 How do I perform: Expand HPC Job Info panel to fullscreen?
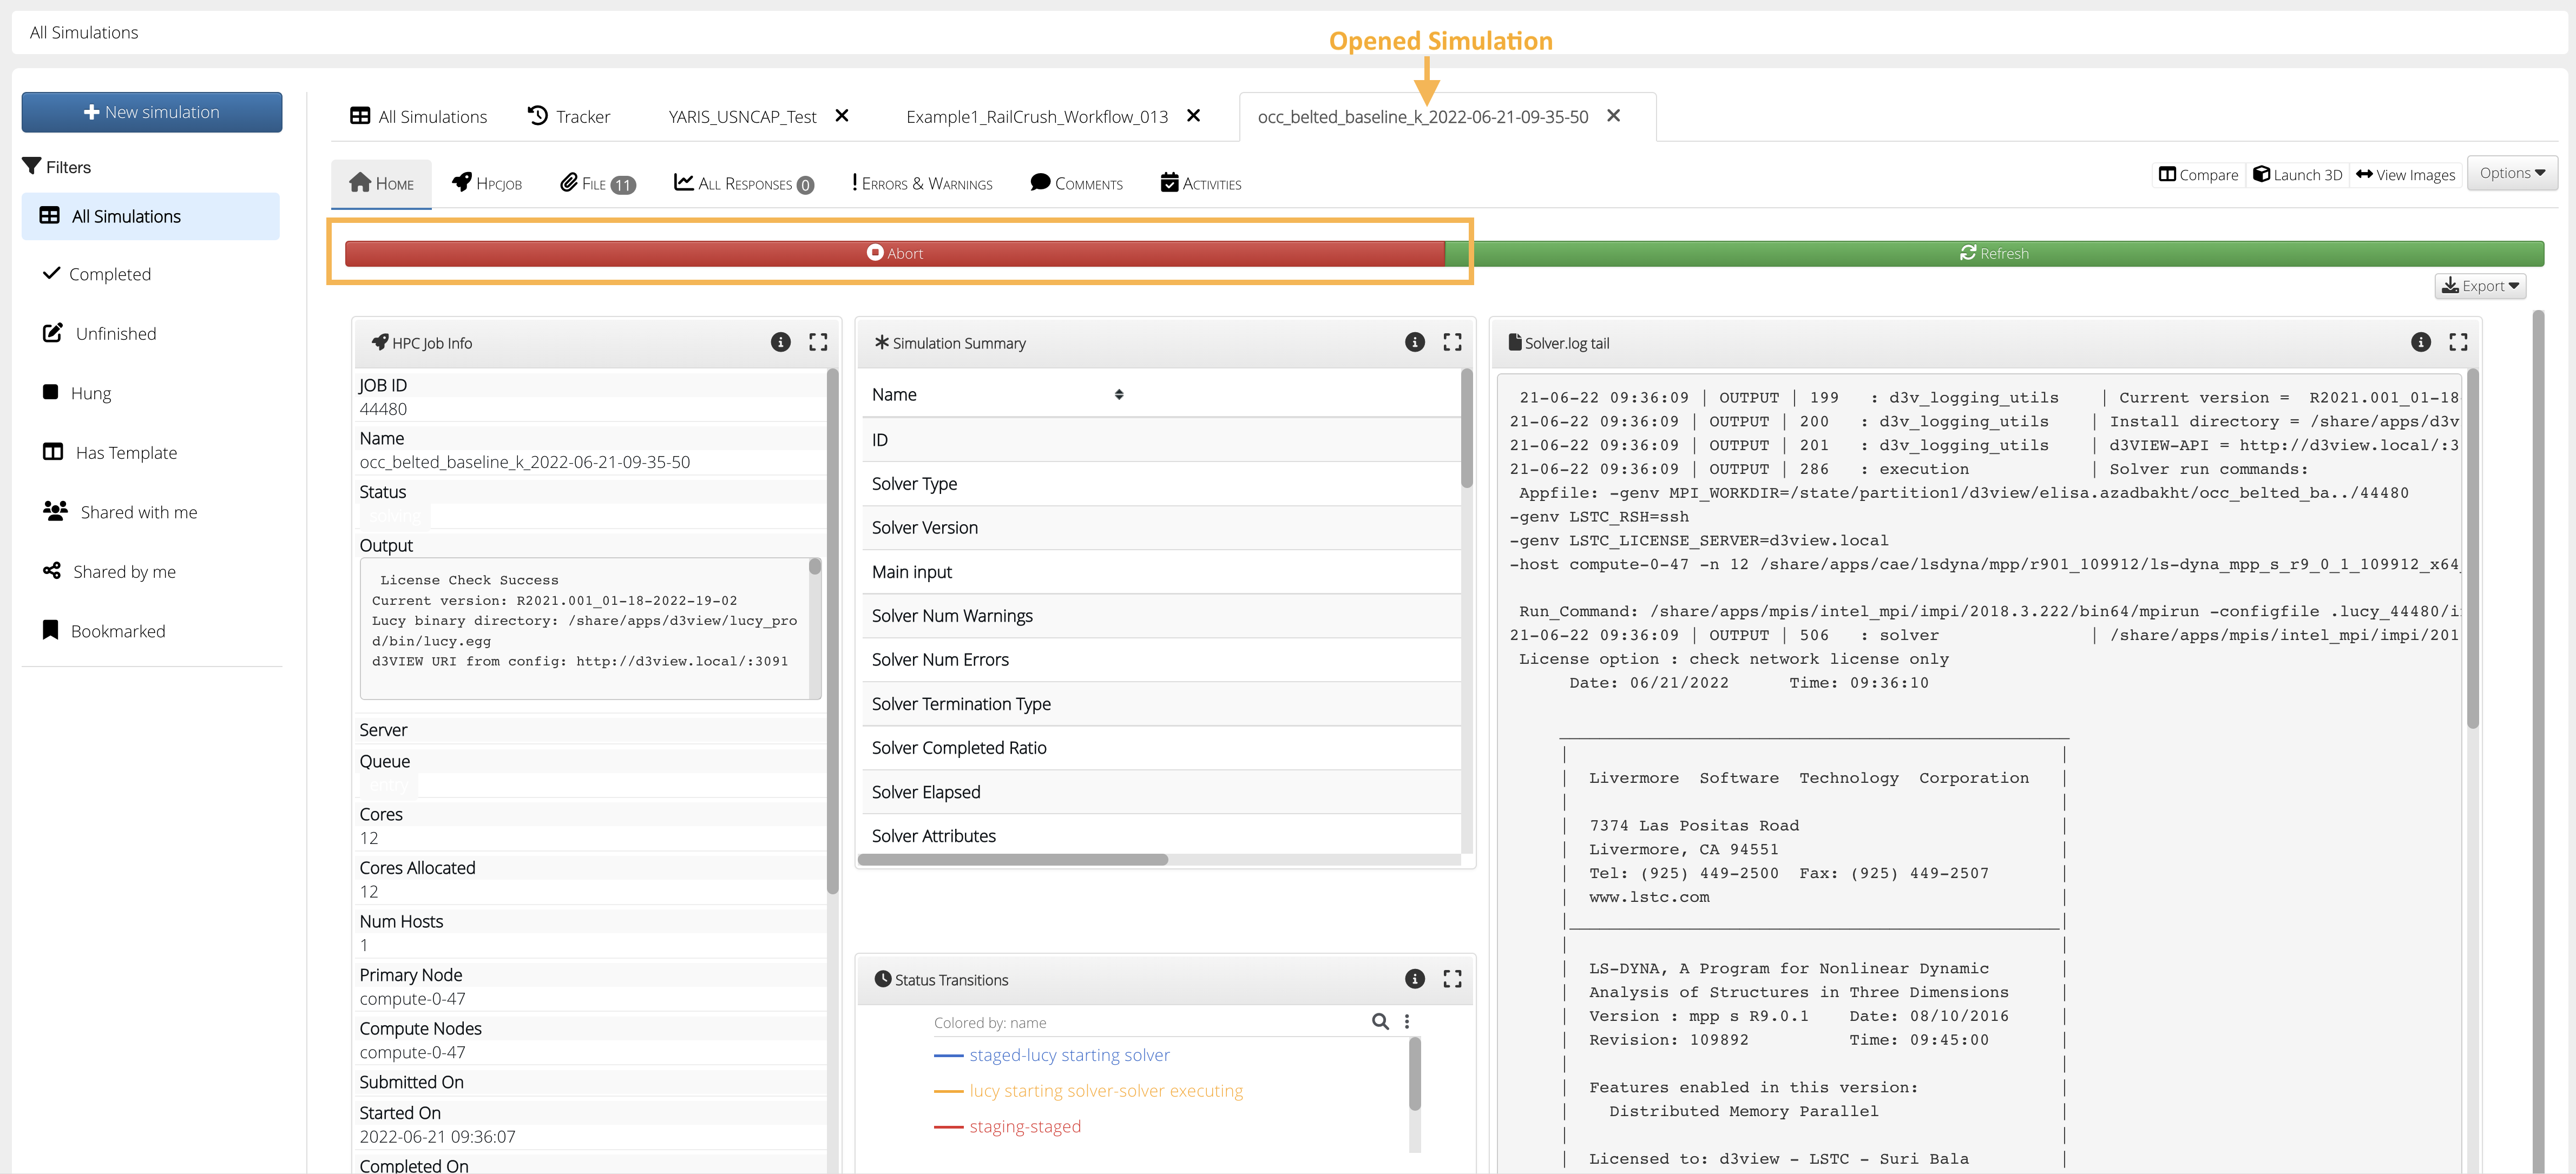tap(818, 342)
